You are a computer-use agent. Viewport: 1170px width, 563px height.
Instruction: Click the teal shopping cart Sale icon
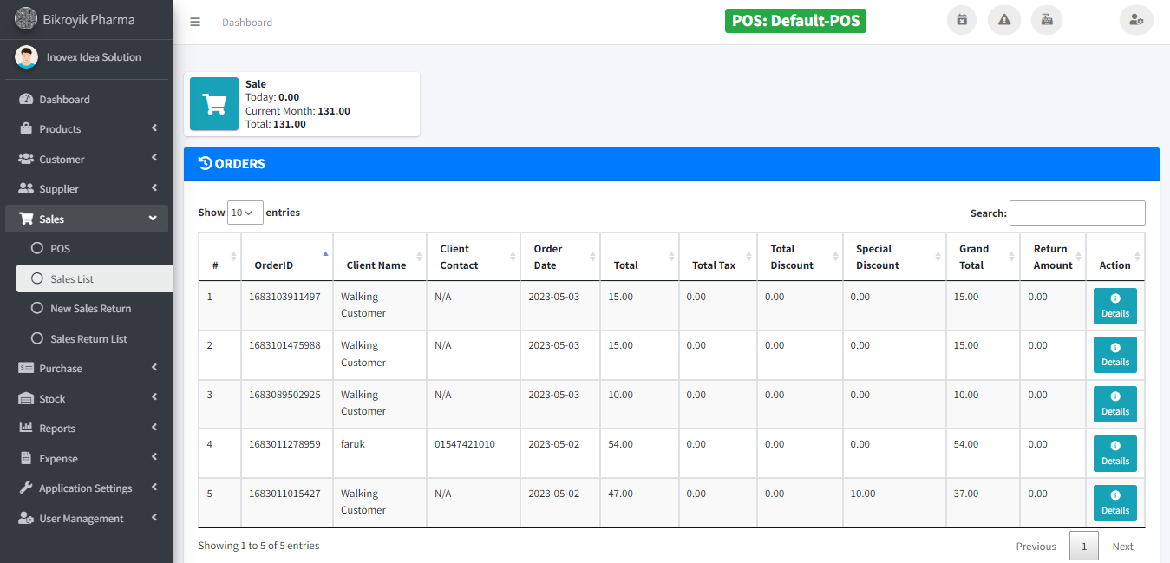point(214,104)
